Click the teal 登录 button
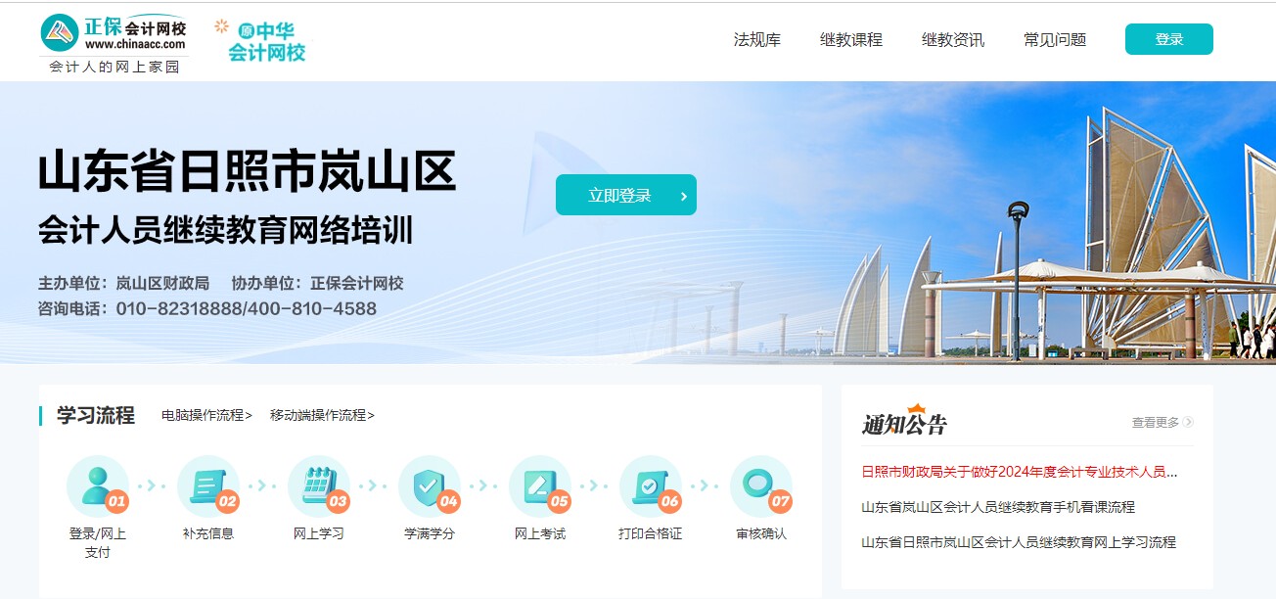The width and height of the screenshot is (1276, 599). (1168, 39)
